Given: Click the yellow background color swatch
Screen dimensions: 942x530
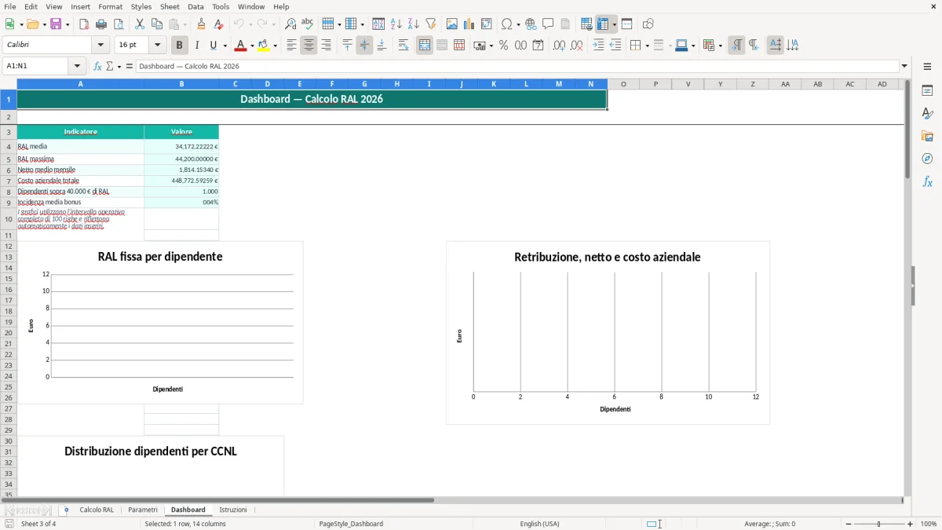Looking at the screenshot, I should 264,46.
